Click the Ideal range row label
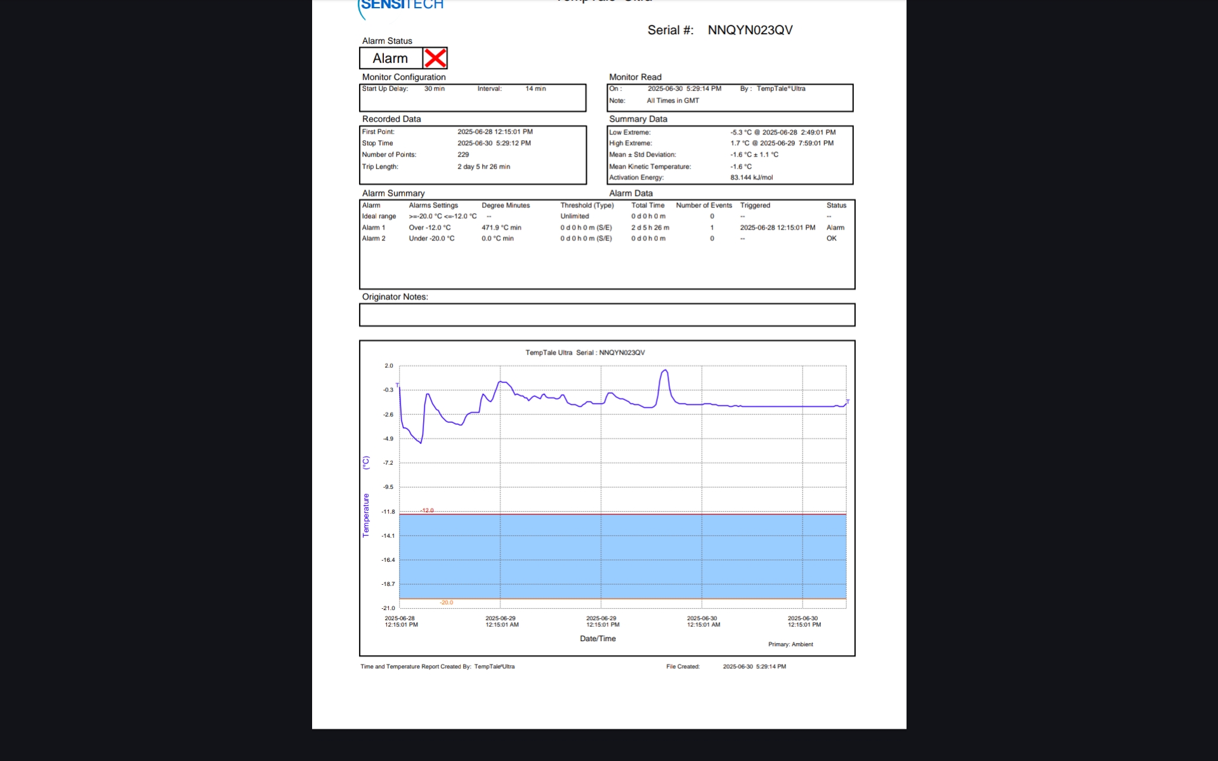The height and width of the screenshot is (761, 1218). [379, 216]
